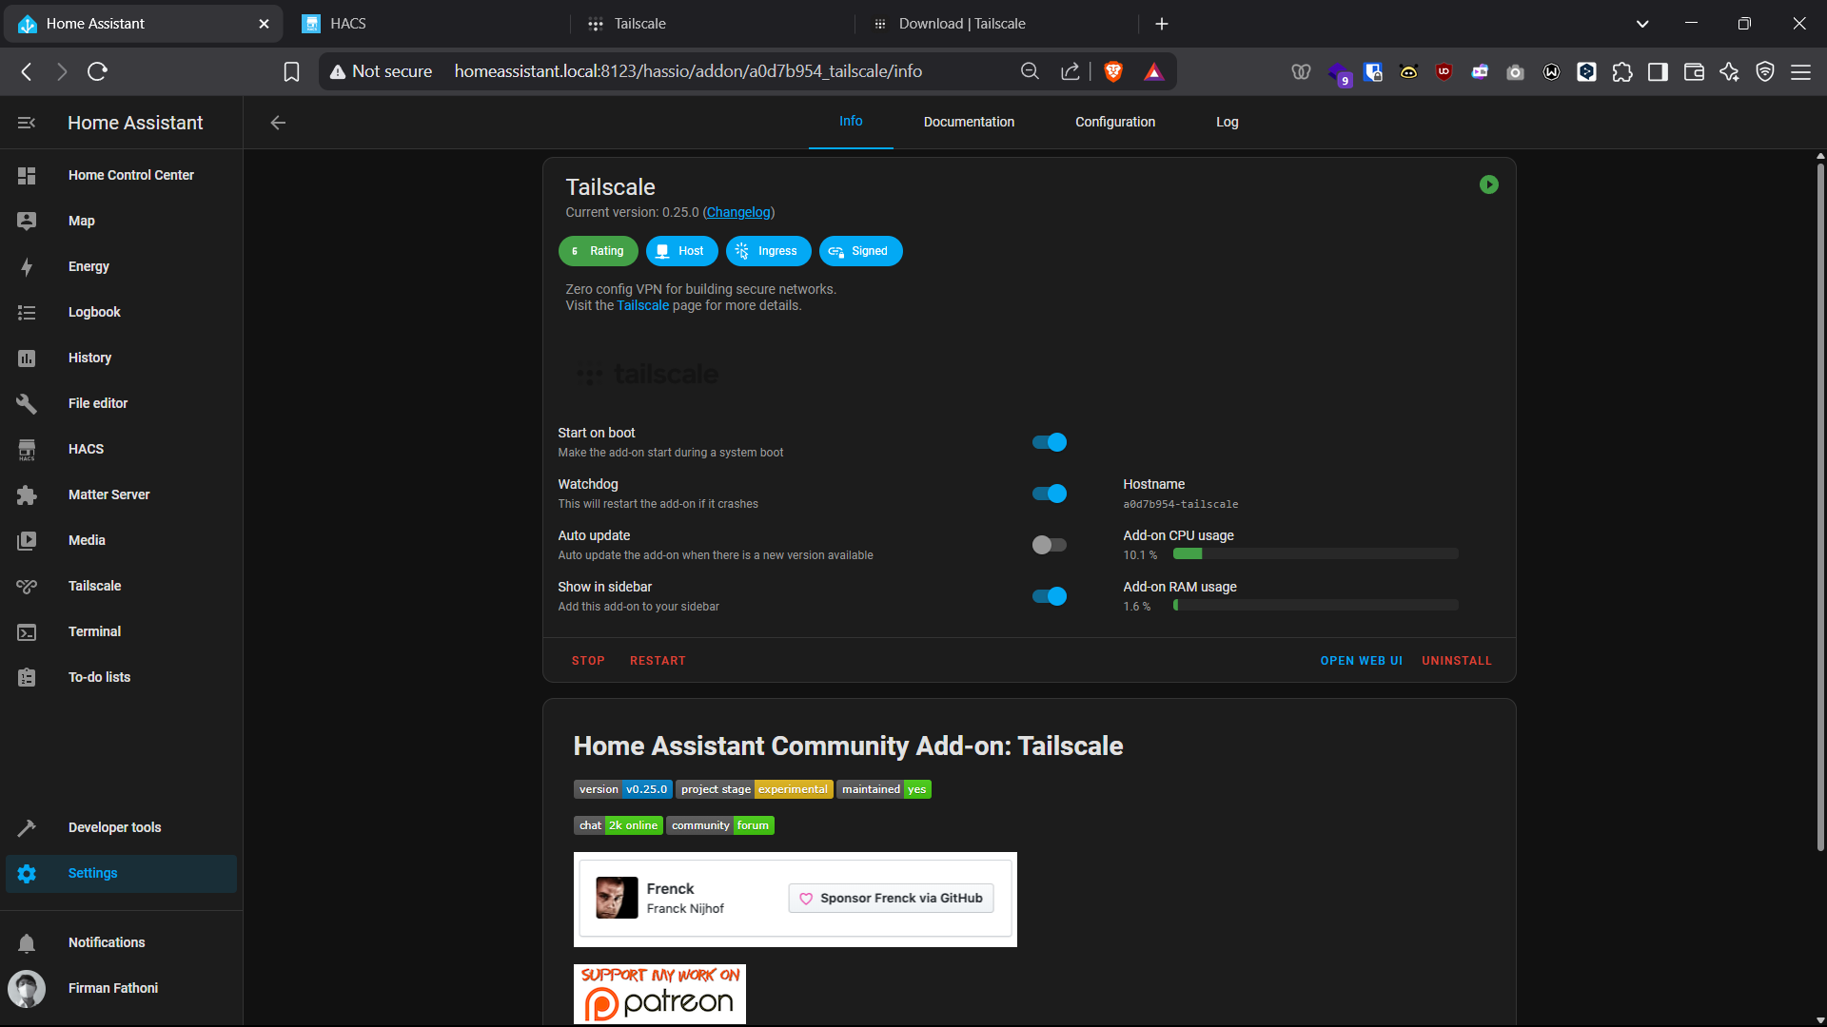The width and height of the screenshot is (1827, 1027).
Task: Collapse the Home Assistant sidebar menu
Action: click(27, 123)
